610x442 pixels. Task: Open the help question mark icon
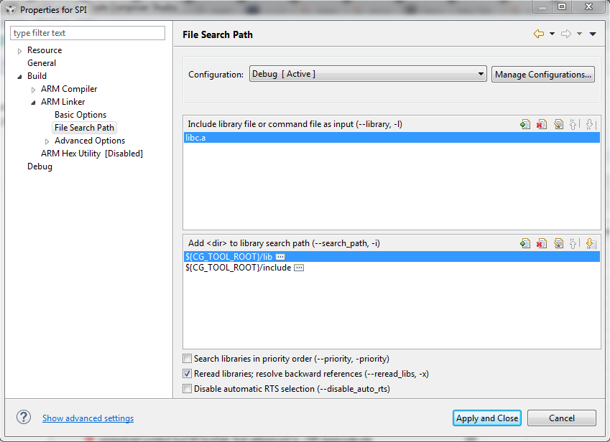click(x=24, y=418)
